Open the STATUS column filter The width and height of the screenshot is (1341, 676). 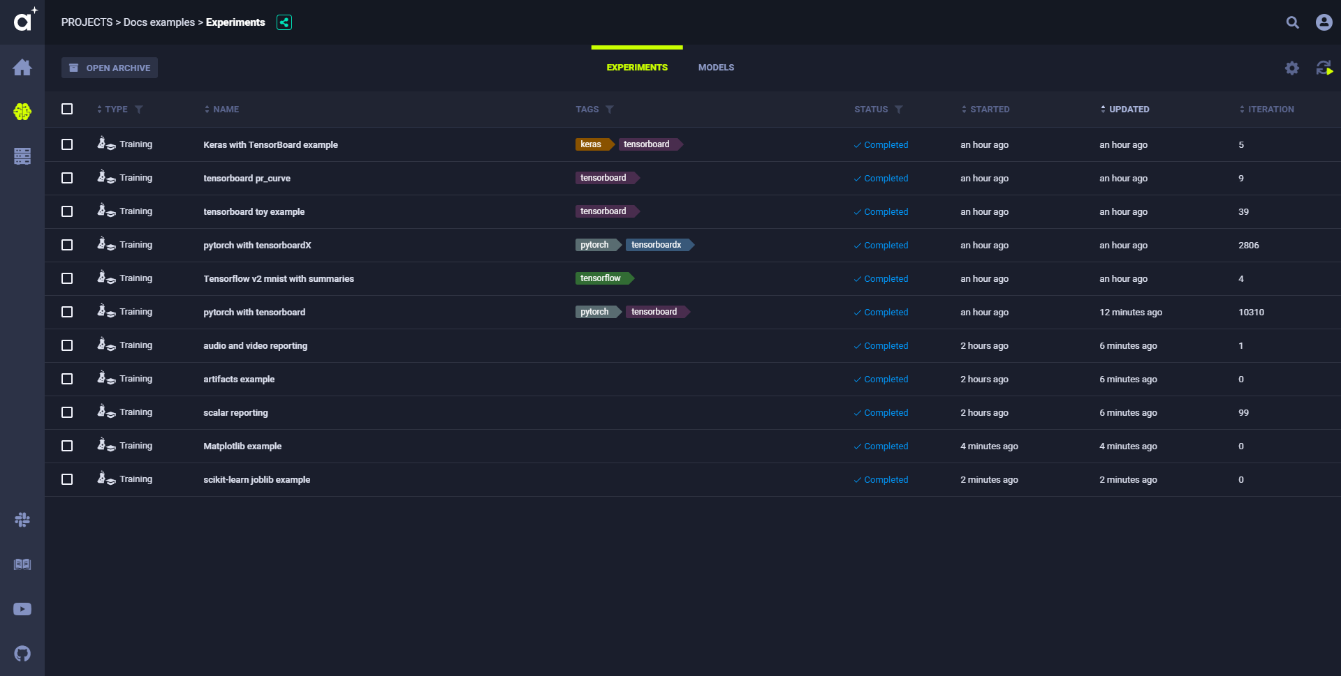click(x=899, y=110)
